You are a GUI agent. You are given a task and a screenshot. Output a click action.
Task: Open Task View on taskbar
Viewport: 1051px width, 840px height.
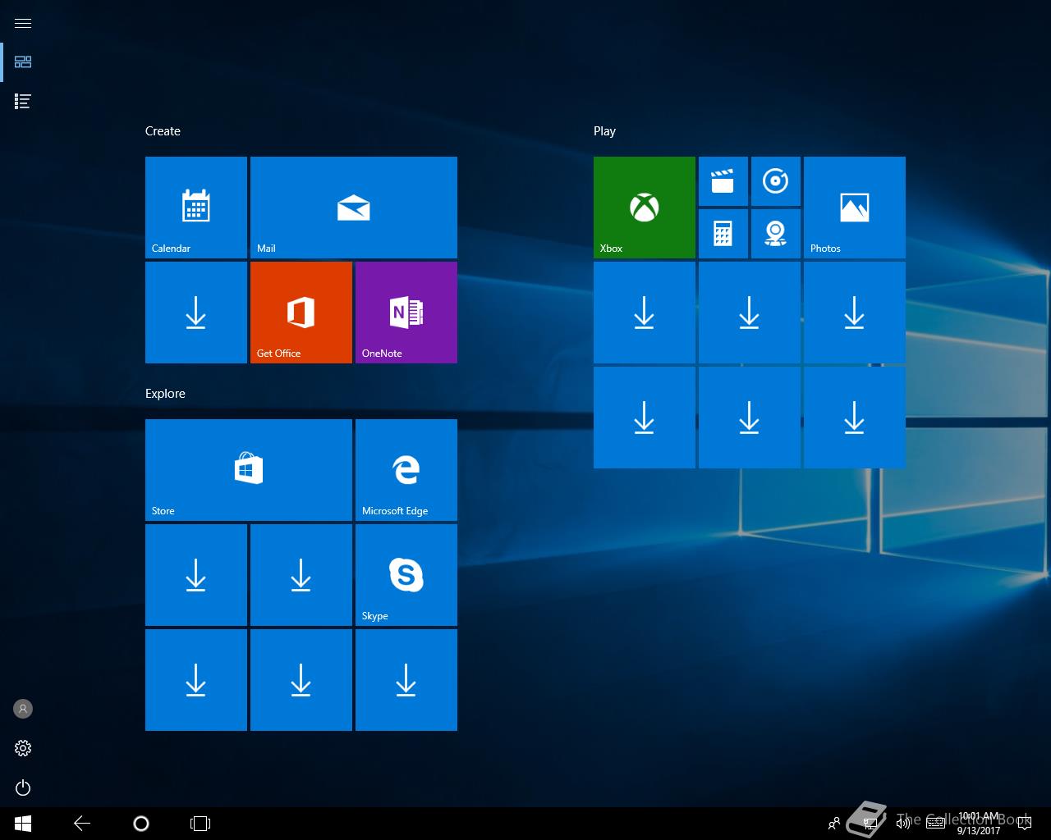click(x=200, y=824)
